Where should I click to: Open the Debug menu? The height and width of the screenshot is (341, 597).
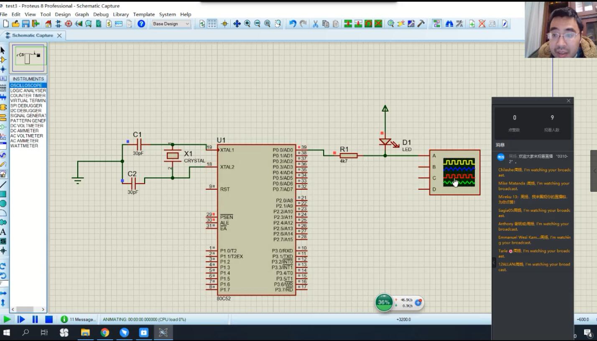pyautogui.click(x=101, y=14)
